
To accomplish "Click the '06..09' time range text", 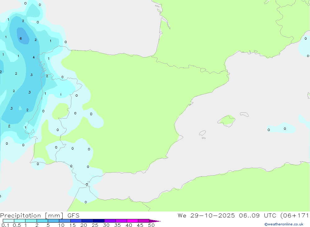I will 249,215.
